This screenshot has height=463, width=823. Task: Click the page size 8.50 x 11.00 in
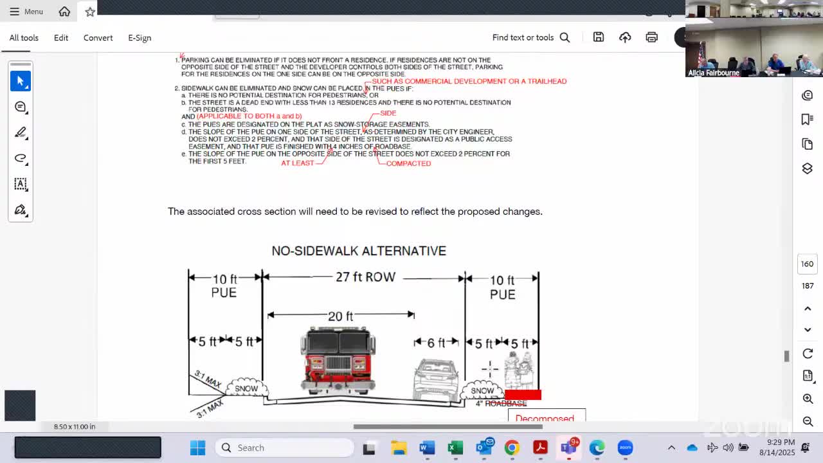pos(75,426)
